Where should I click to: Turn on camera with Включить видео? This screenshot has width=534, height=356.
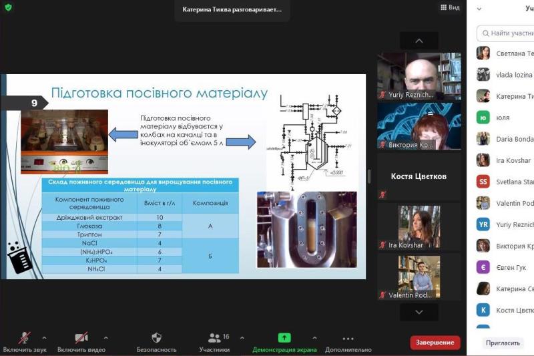81,342
